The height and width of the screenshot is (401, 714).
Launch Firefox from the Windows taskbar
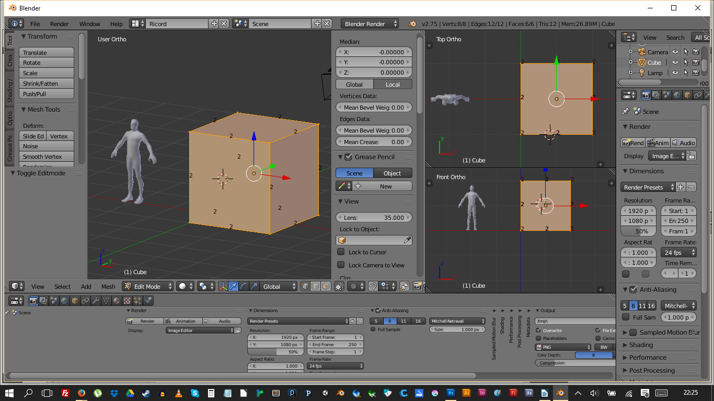82,393
